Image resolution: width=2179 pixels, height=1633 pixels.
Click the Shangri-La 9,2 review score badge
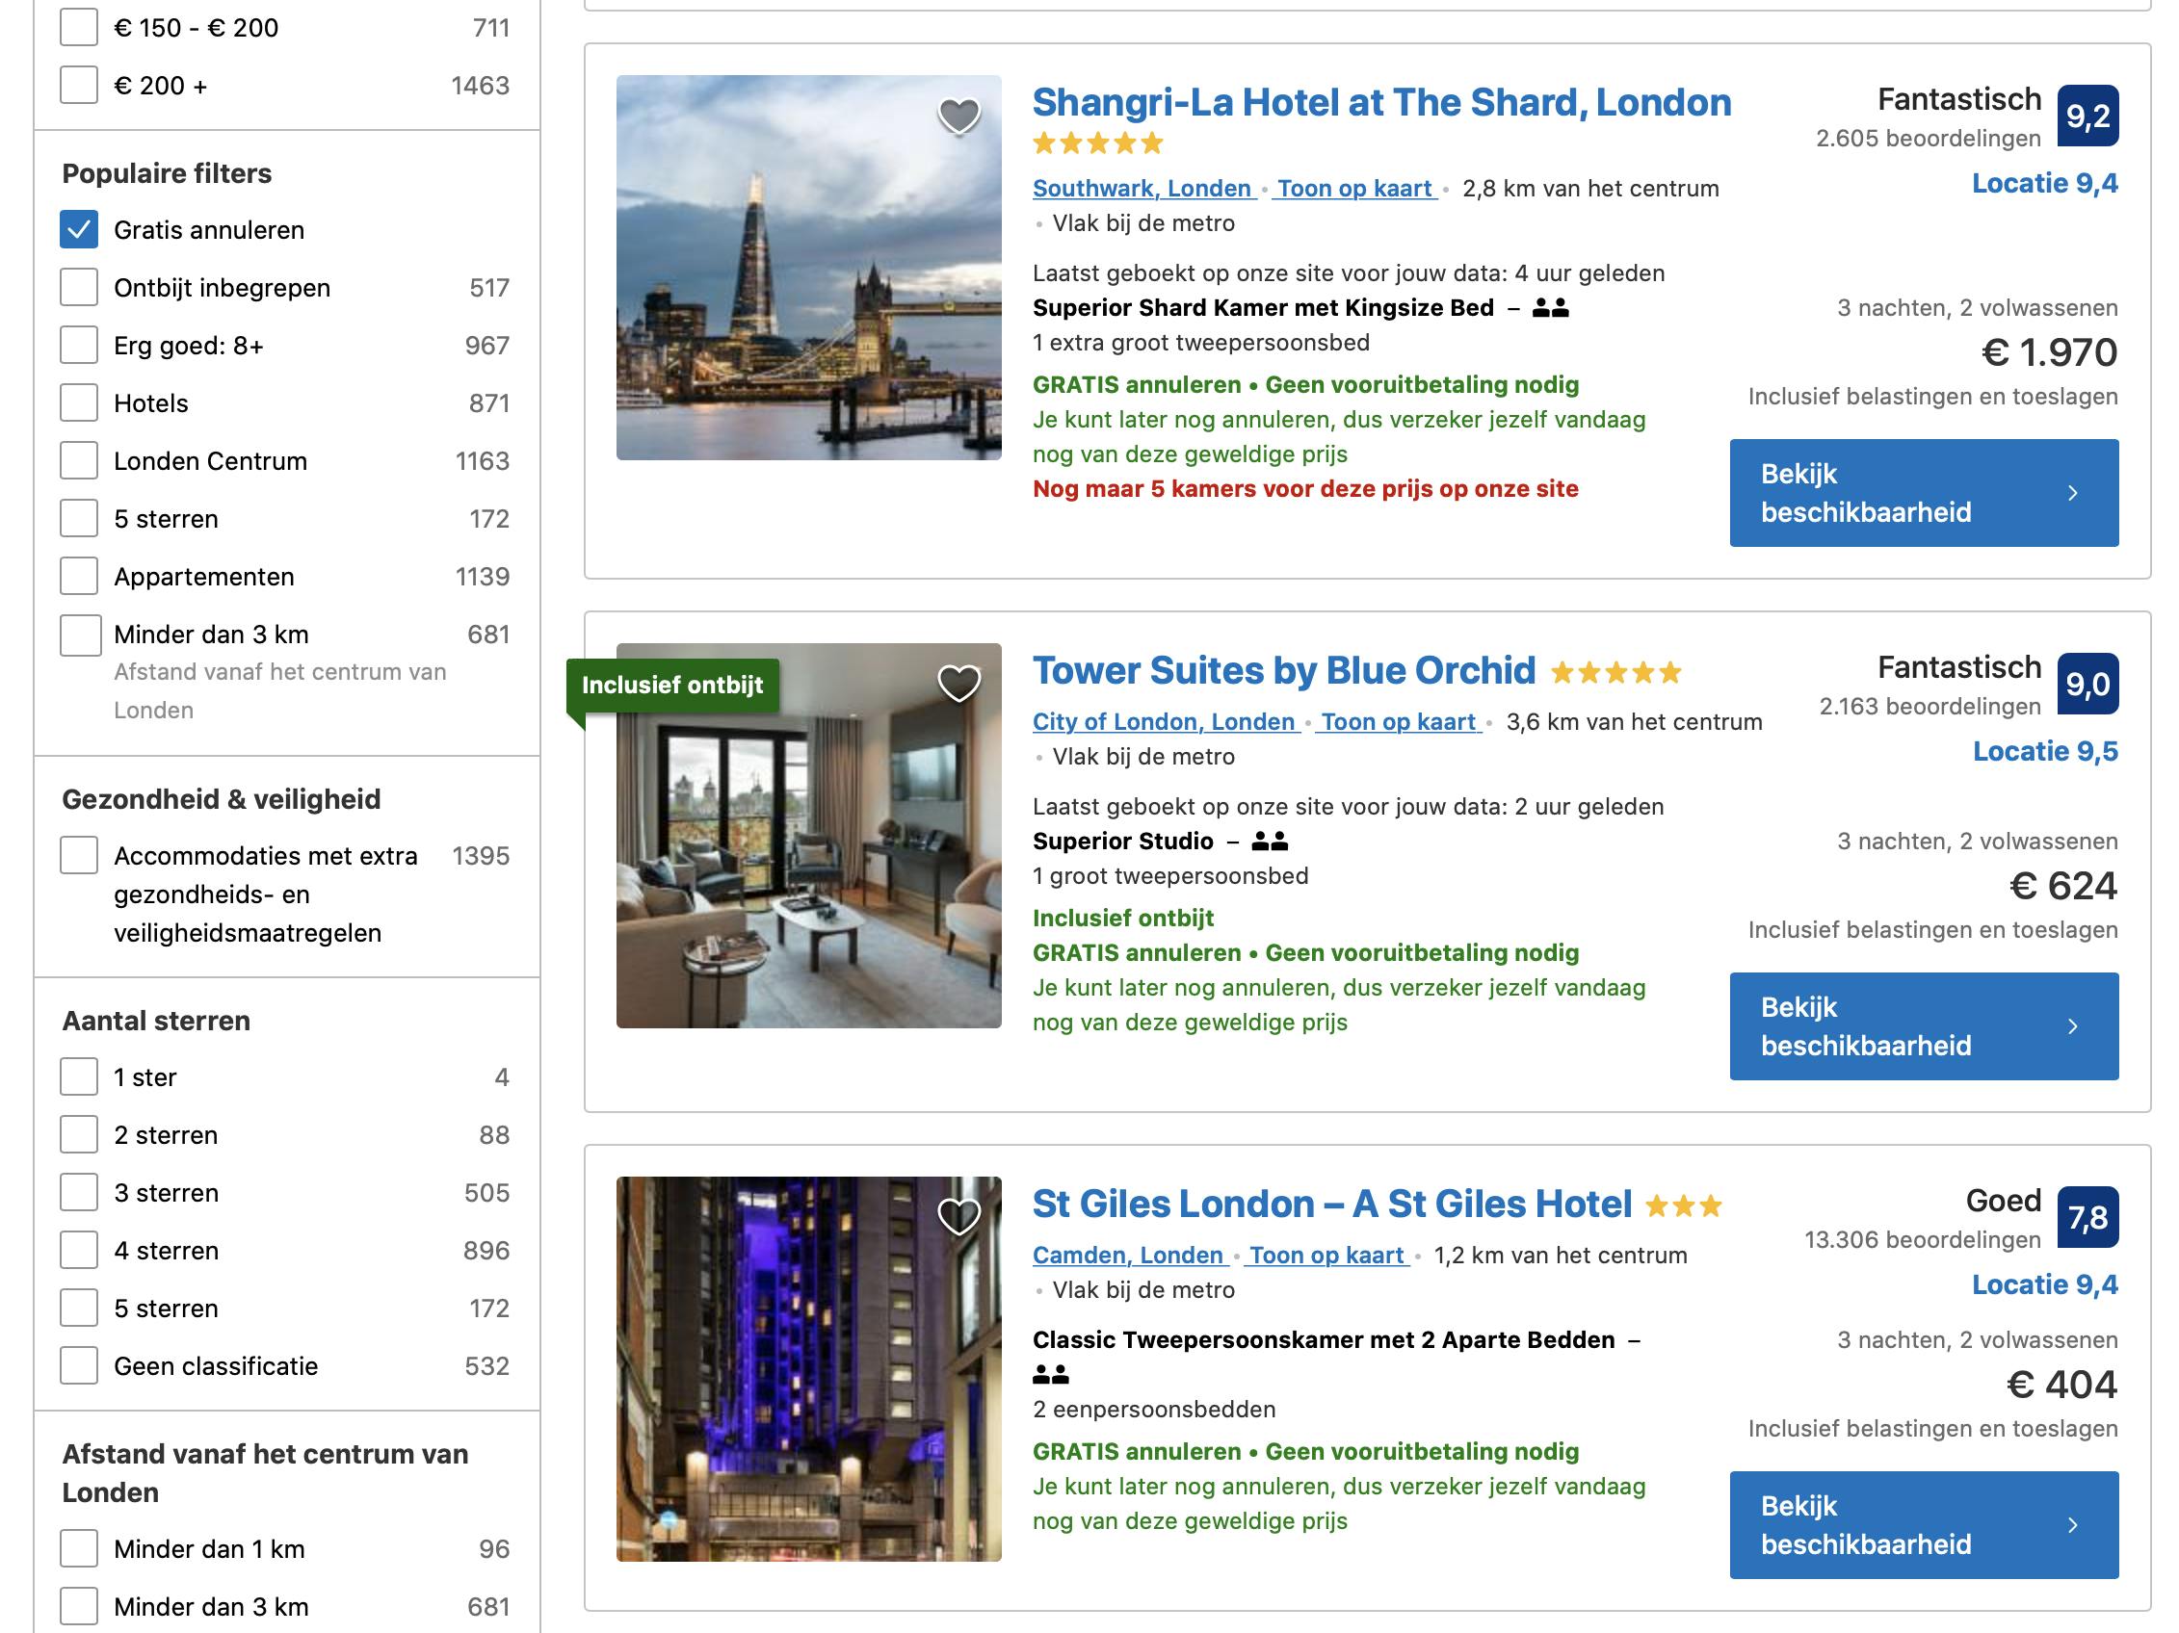point(2087,117)
